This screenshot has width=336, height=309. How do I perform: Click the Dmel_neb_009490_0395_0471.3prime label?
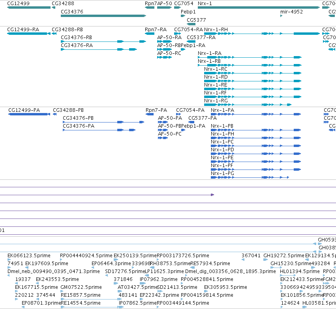[54, 271]
